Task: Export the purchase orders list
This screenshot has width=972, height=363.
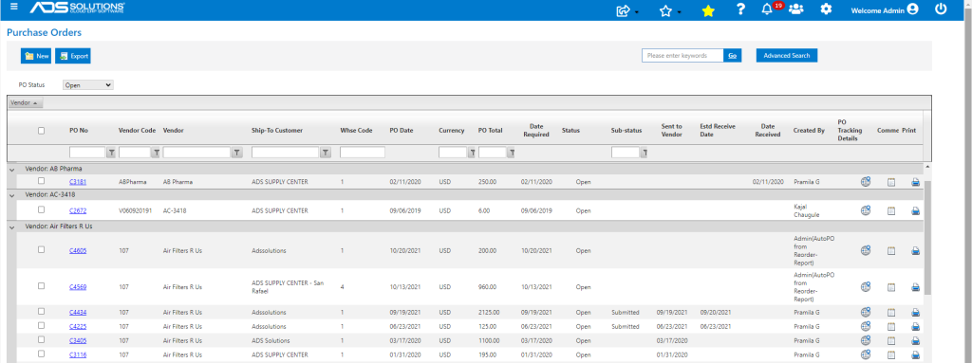Action: tap(73, 56)
